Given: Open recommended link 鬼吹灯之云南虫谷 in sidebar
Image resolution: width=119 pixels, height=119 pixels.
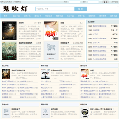Looking at the screenshot, I should [x=99, y=55].
